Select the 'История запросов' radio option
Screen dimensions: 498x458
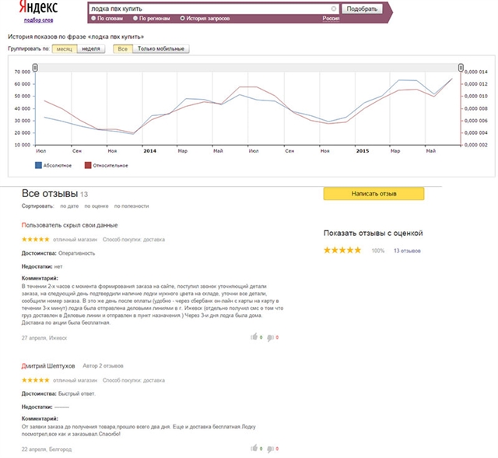[181, 17]
